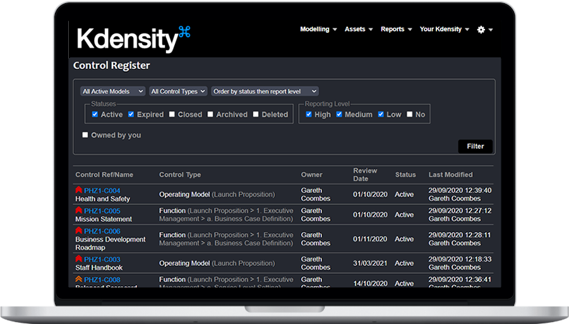The width and height of the screenshot is (569, 324).
Task: Click the Review Date column header
Action: (x=364, y=175)
